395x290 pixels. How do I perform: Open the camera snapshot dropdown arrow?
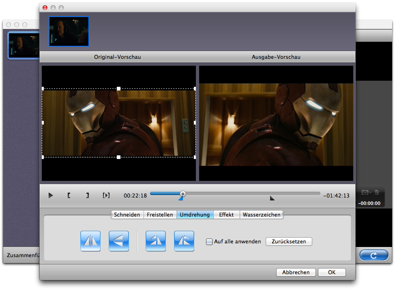click(x=371, y=193)
